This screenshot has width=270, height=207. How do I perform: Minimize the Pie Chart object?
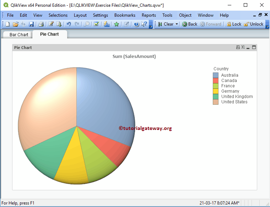[x=248, y=48]
